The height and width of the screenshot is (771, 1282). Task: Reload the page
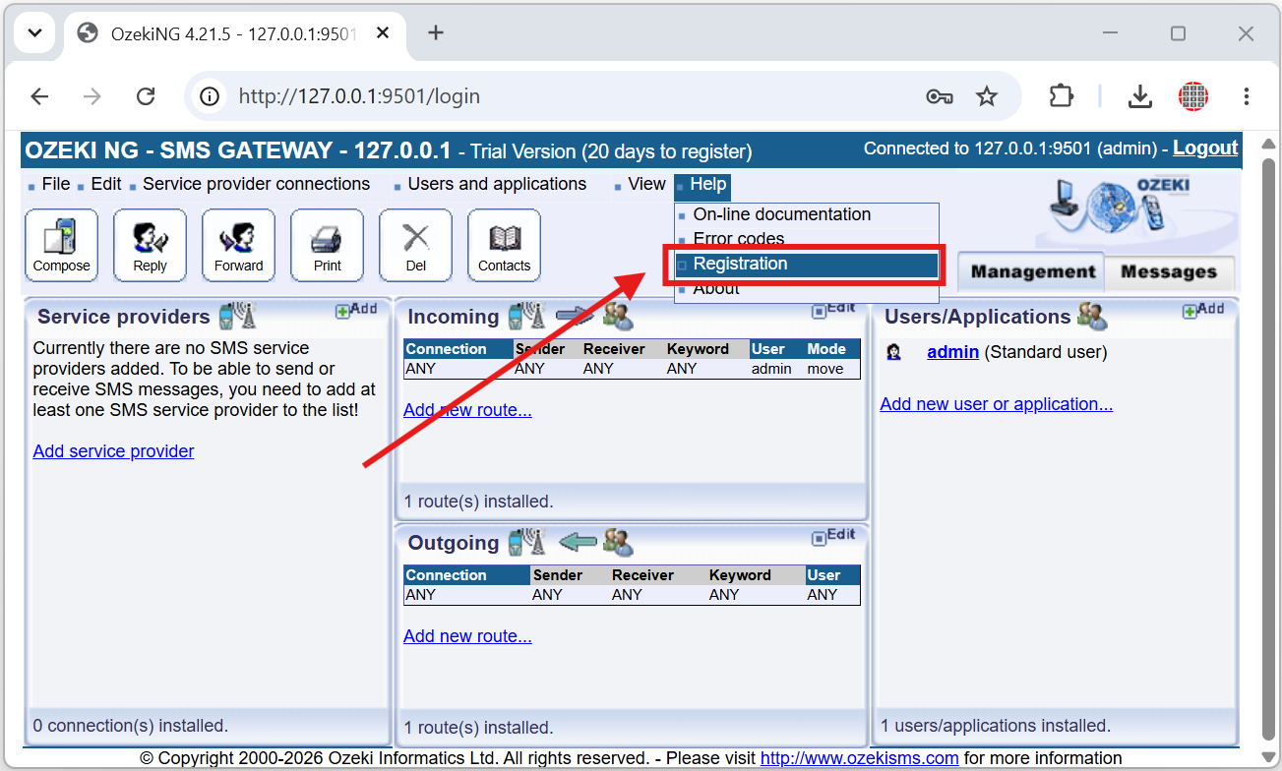tap(146, 96)
